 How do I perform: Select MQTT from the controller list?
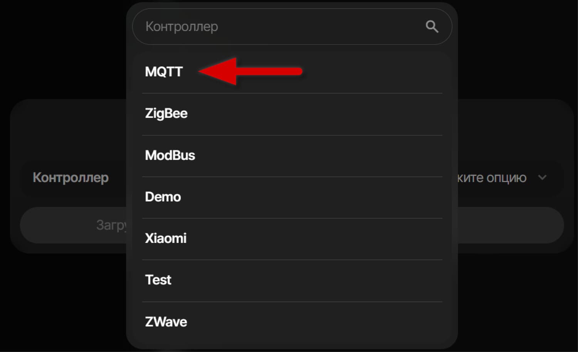click(x=164, y=72)
